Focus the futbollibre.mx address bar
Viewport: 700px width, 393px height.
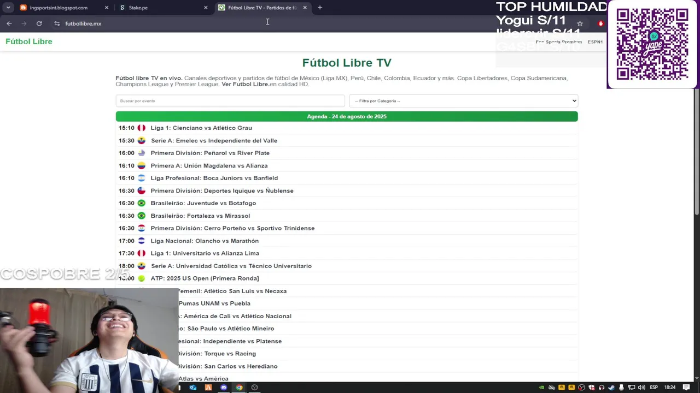pyautogui.click(x=317, y=23)
